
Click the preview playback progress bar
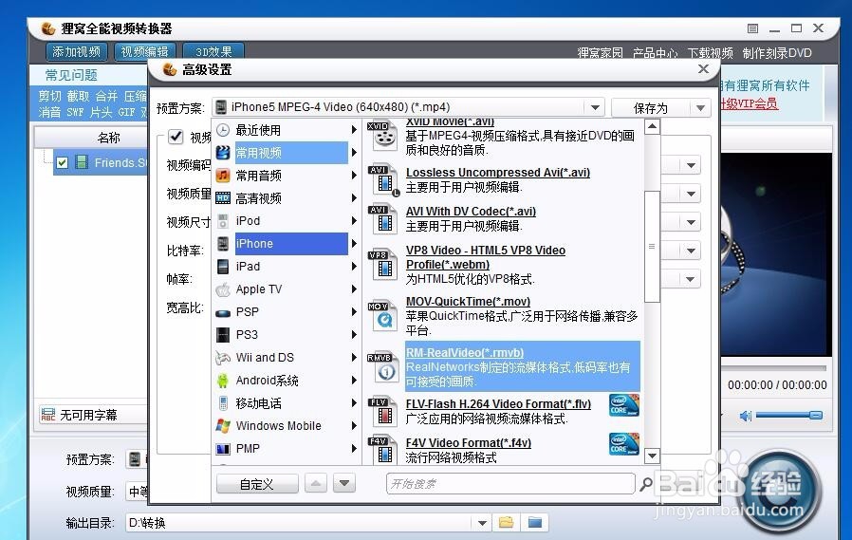[x=774, y=368]
